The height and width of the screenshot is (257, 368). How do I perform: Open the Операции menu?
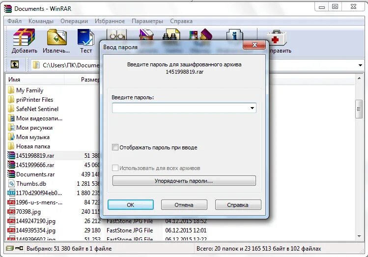(74, 21)
